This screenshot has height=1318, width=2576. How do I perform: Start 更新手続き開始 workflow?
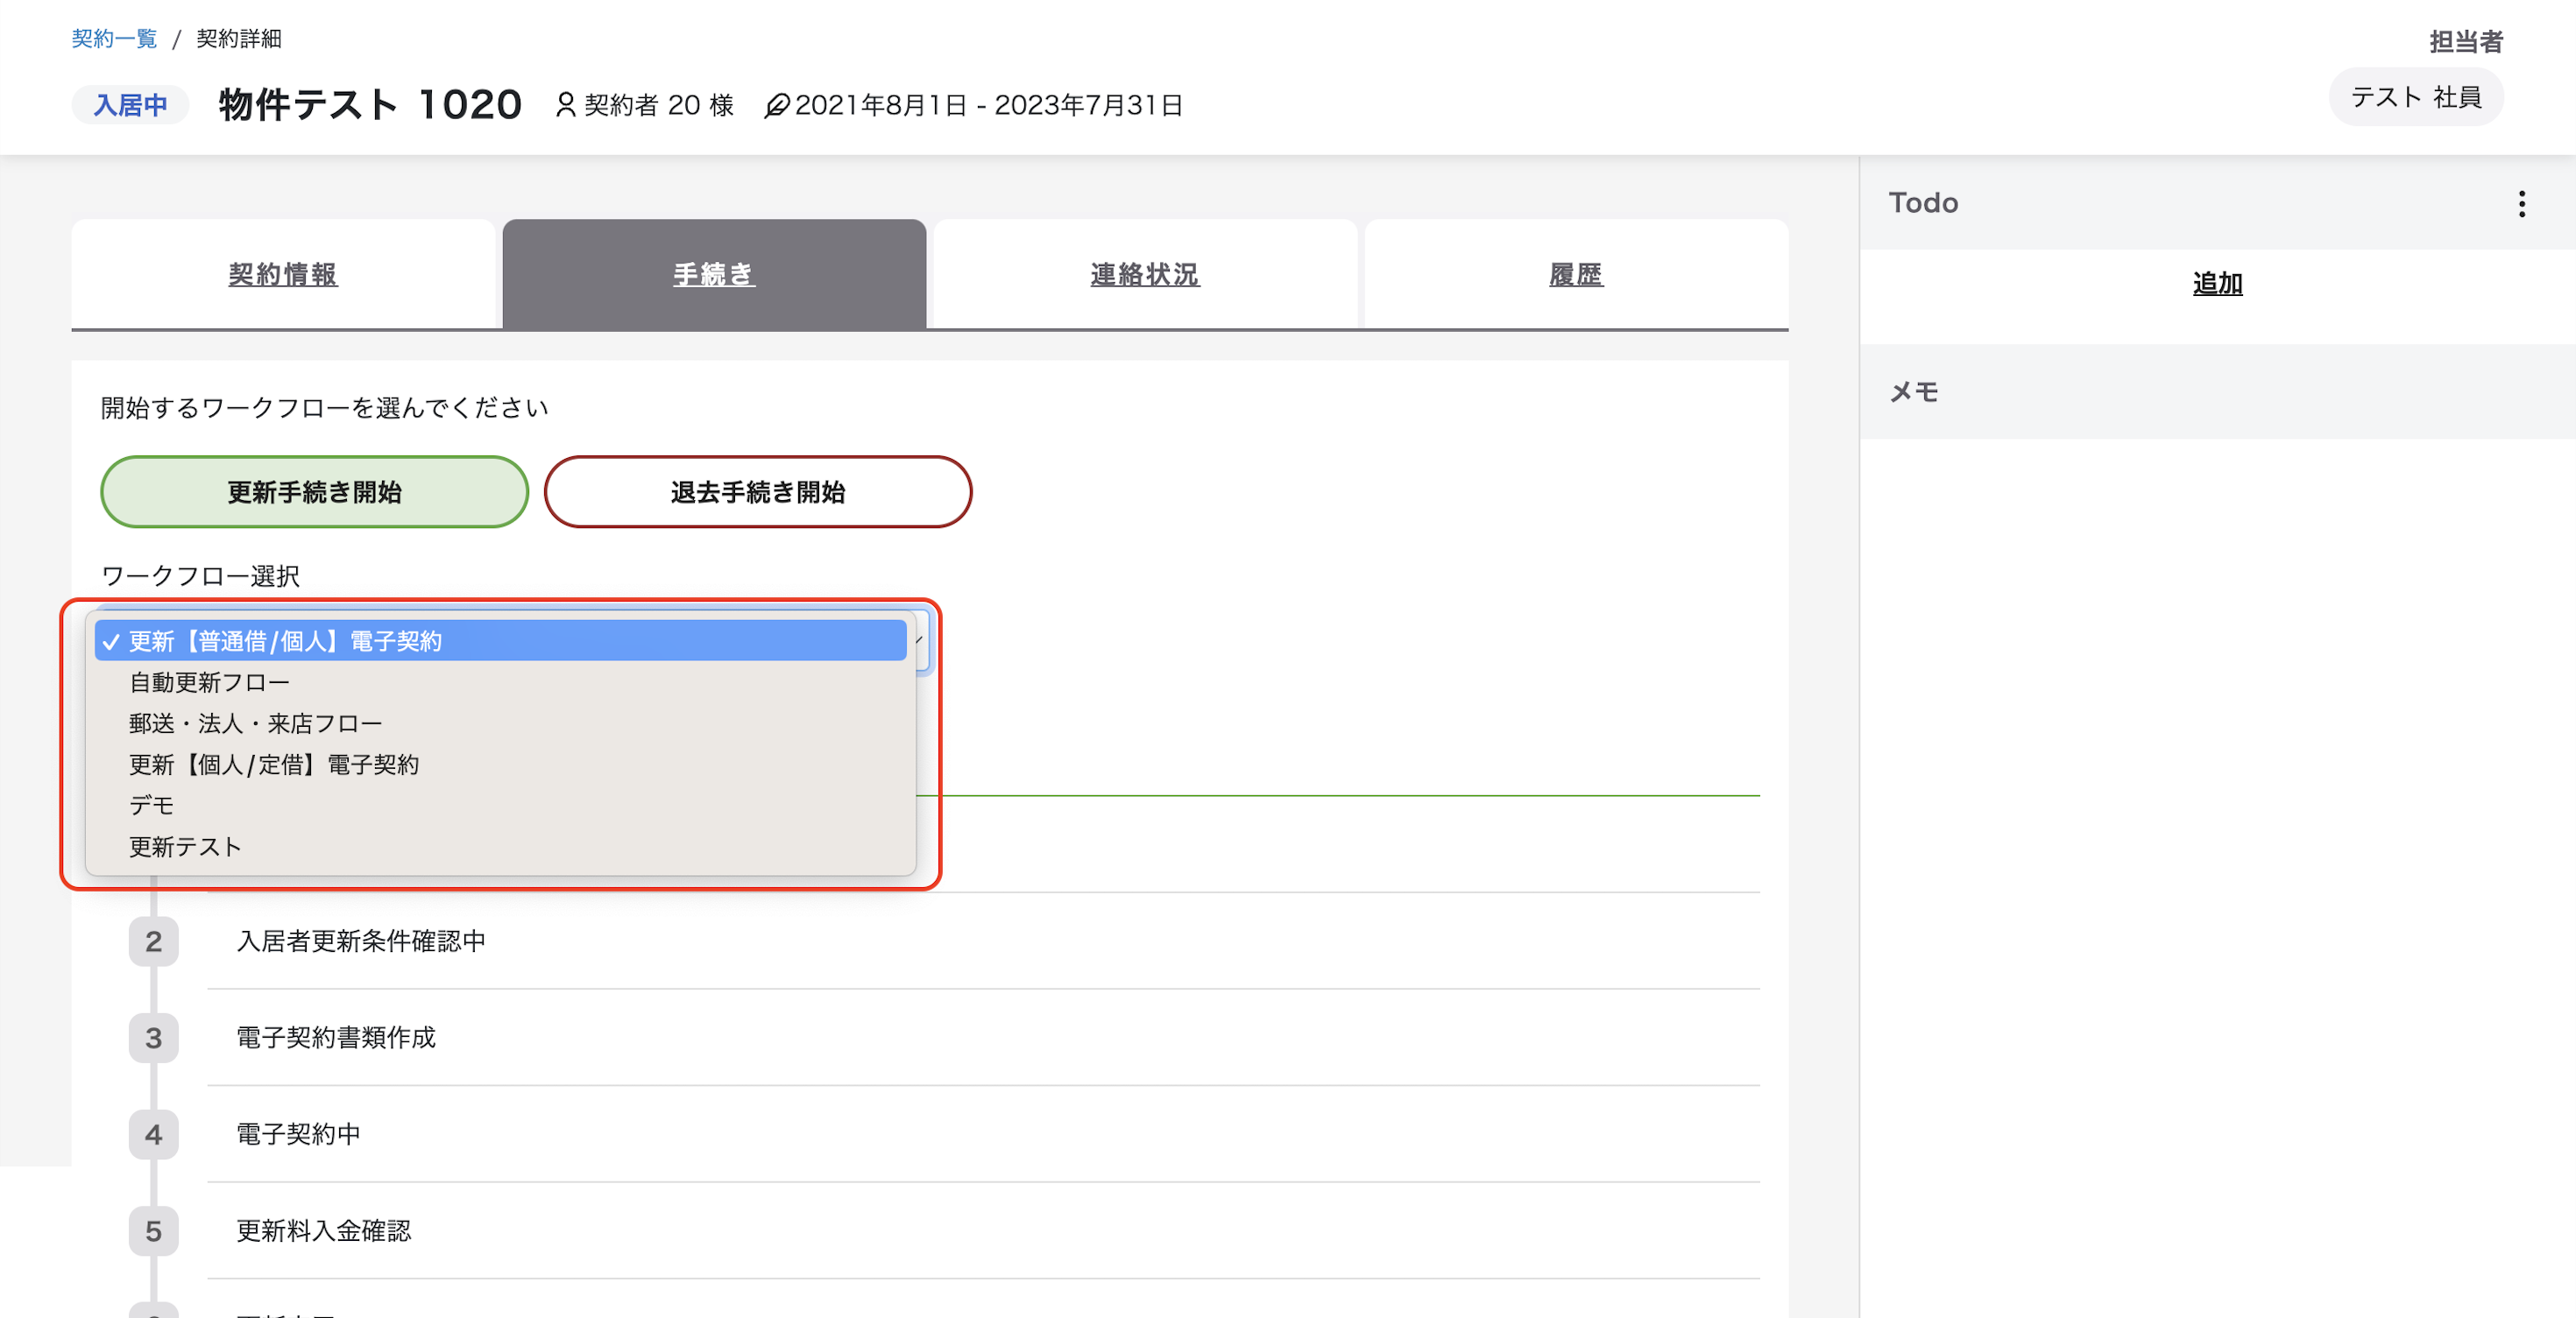tap(314, 491)
